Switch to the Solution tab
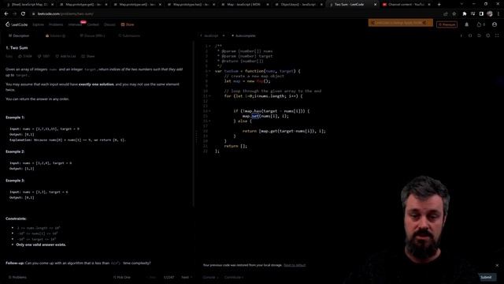The height and width of the screenshot is (284, 504). pos(56,35)
